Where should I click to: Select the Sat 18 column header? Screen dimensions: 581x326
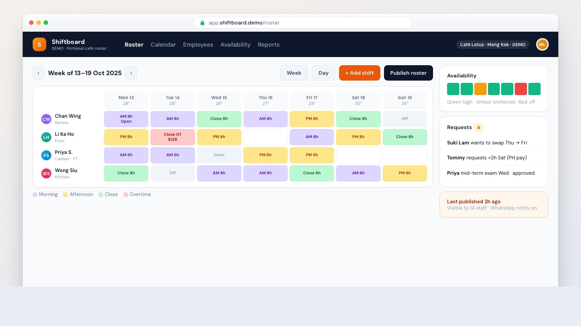(x=358, y=100)
